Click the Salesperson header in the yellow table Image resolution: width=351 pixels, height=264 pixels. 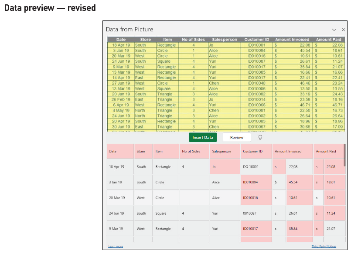click(x=224, y=39)
